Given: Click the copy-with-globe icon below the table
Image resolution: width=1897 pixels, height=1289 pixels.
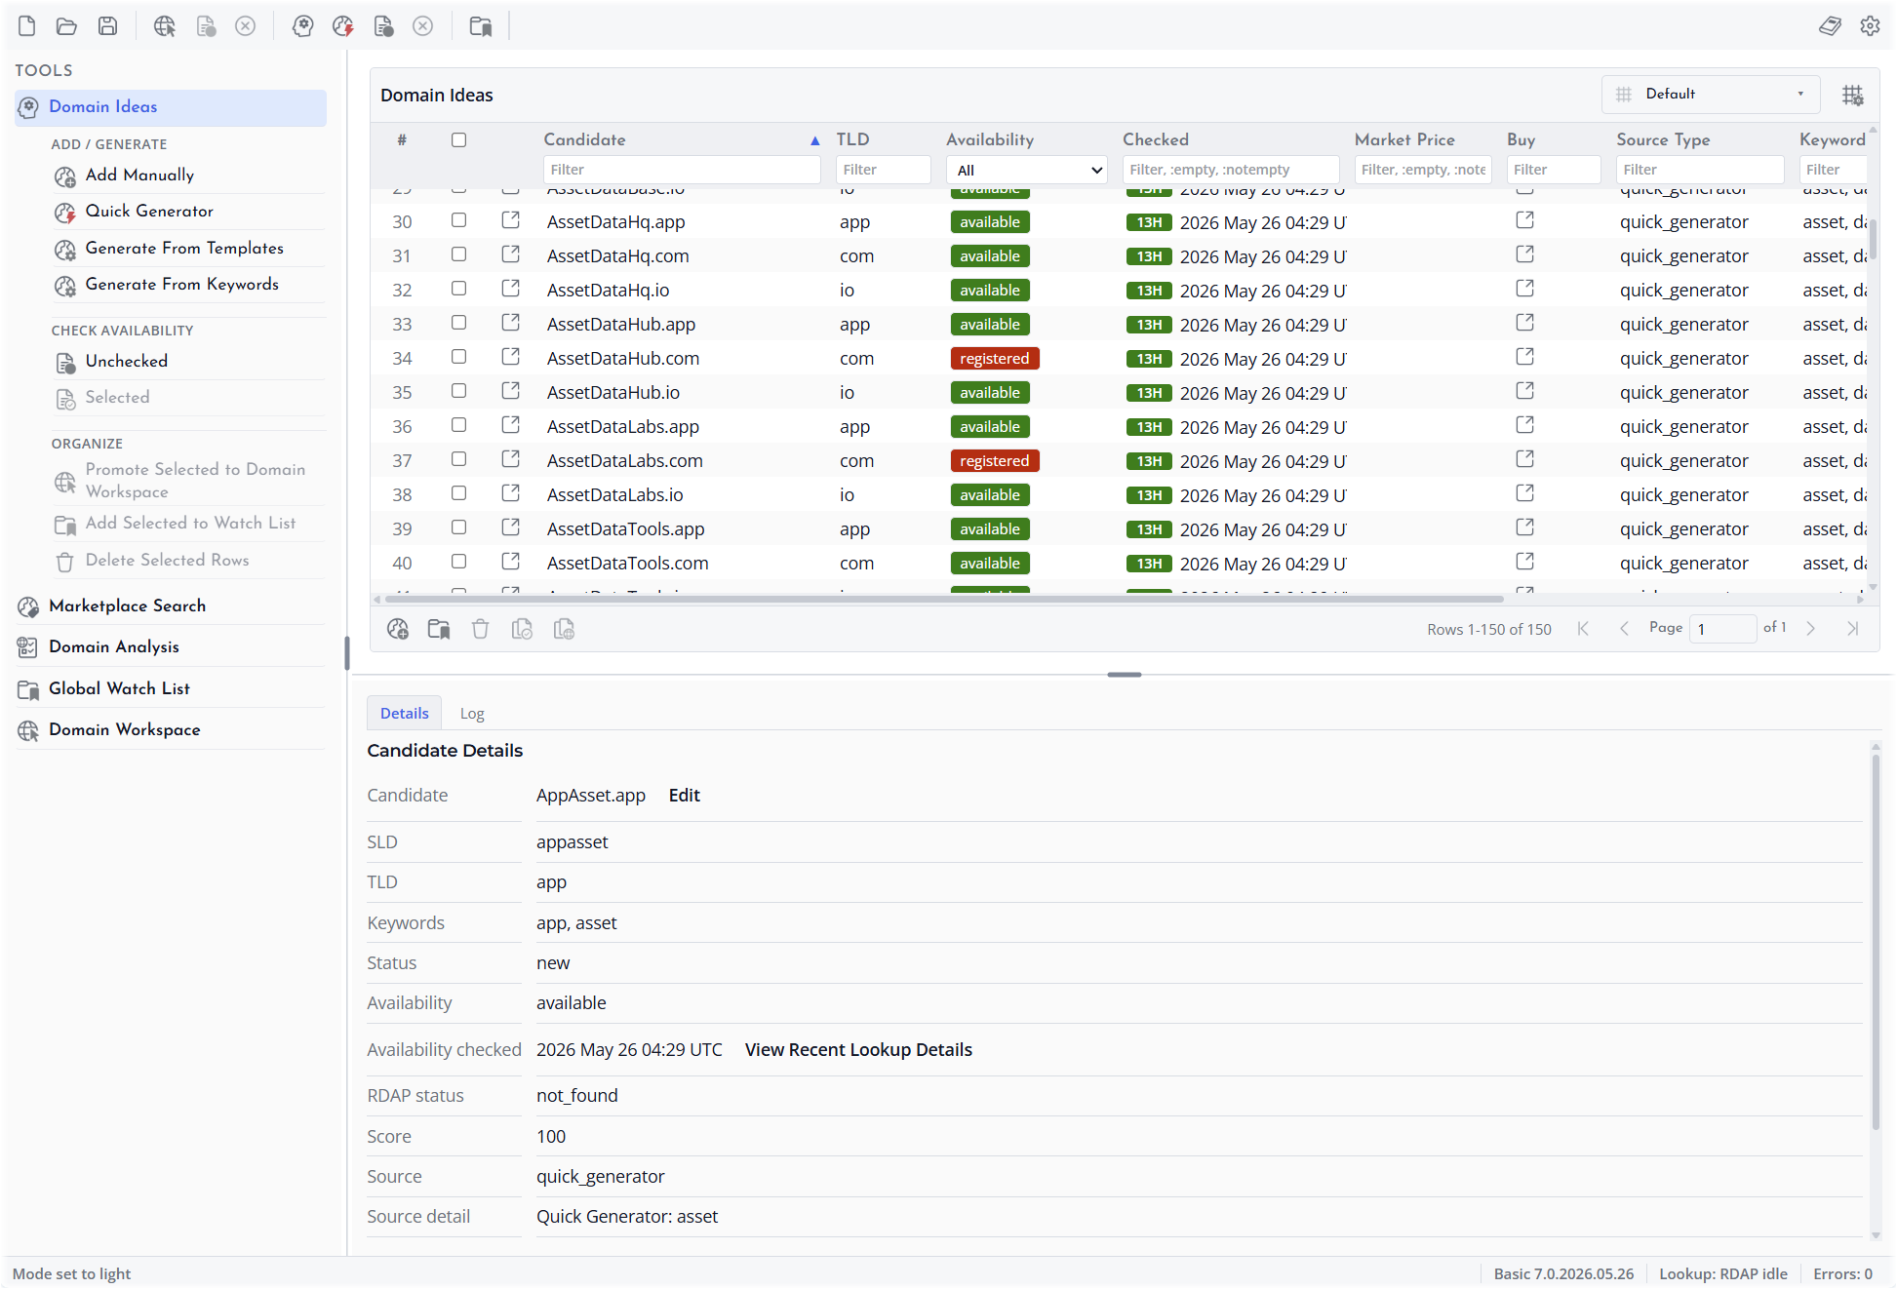Looking at the screenshot, I should click(x=564, y=629).
